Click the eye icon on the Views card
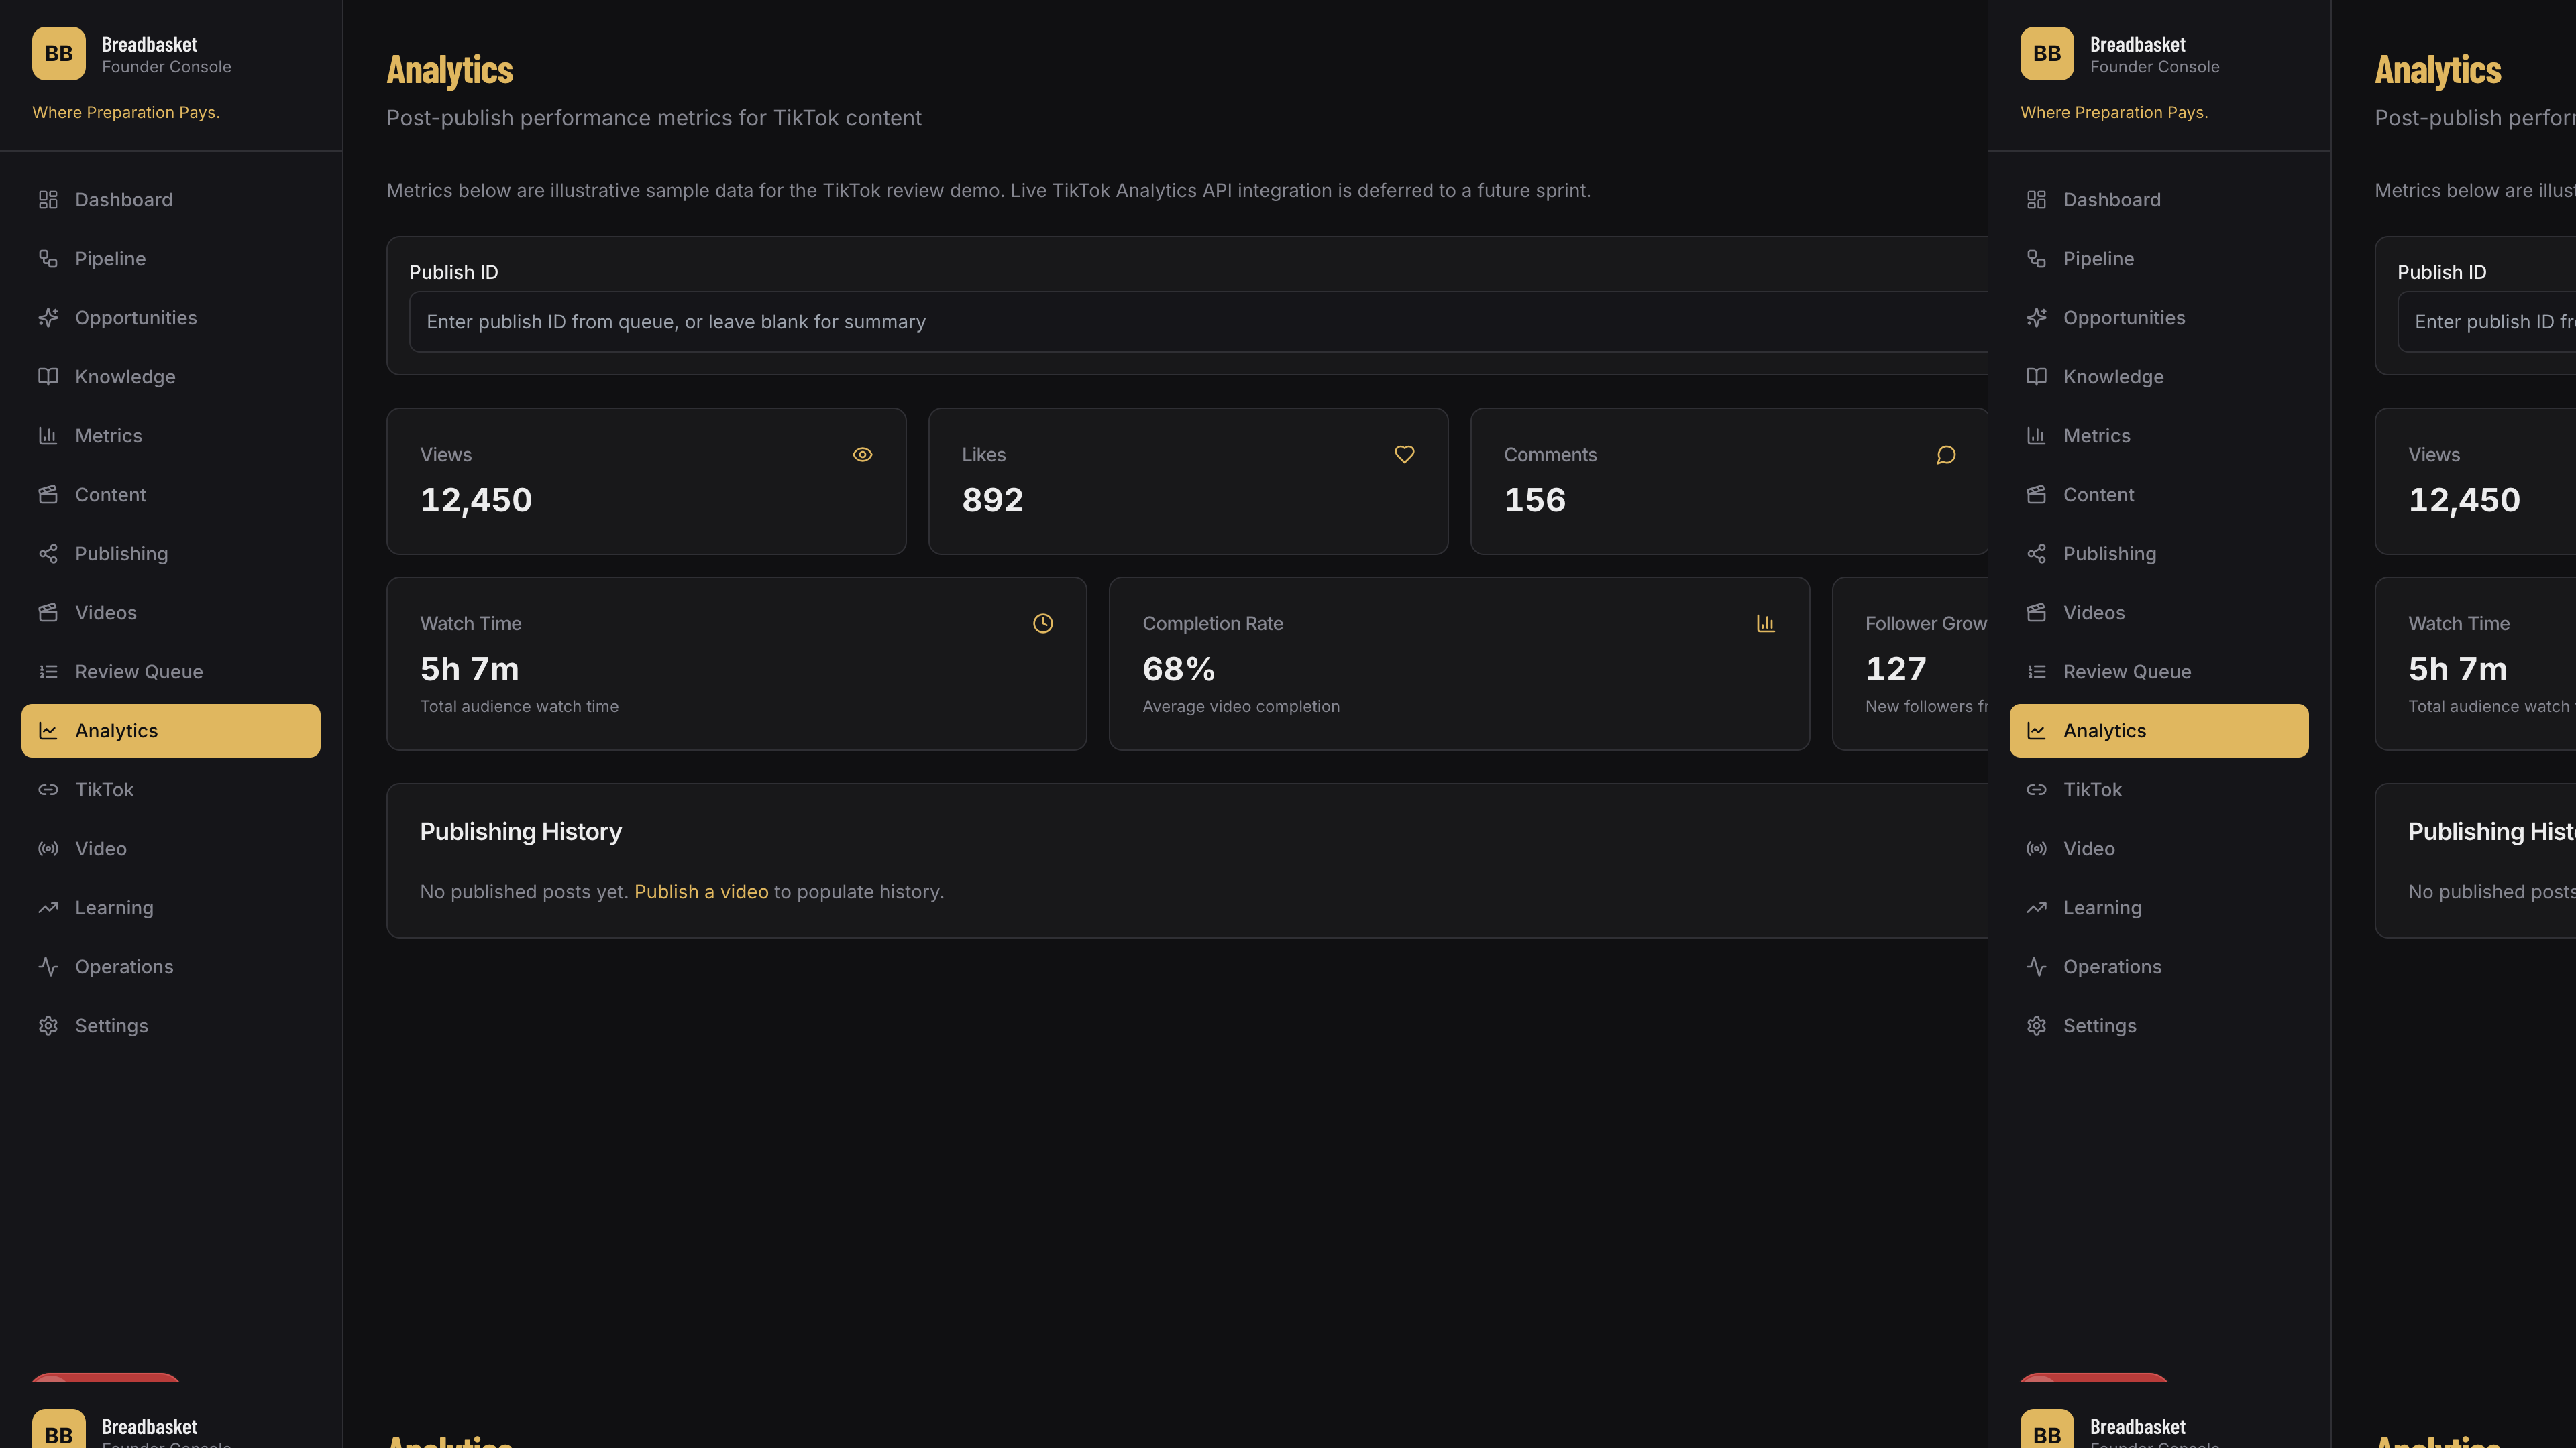The height and width of the screenshot is (1448, 2576). tap(862, 455)
